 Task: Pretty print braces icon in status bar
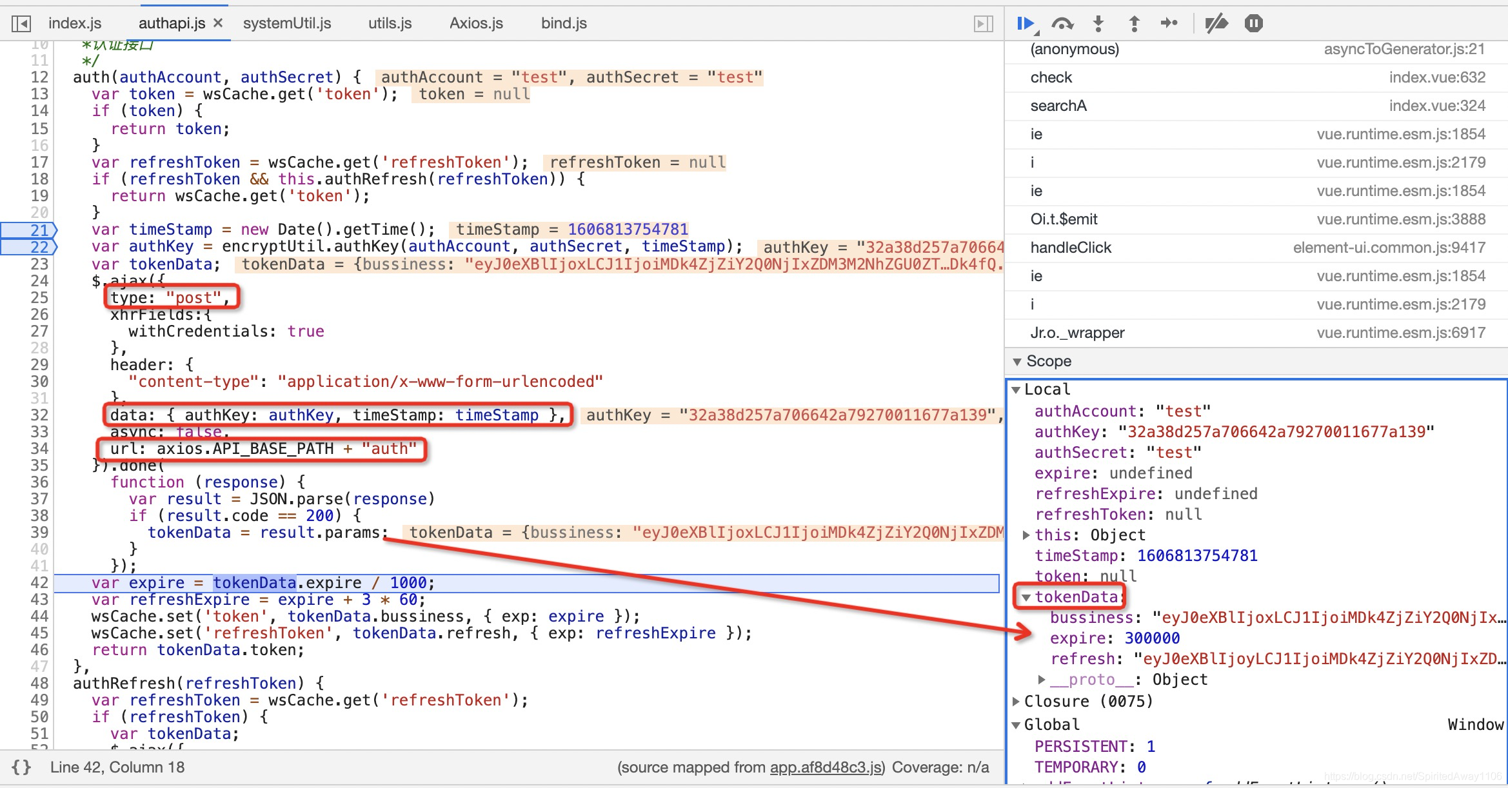pyautogui.click(x=21, y=767)
